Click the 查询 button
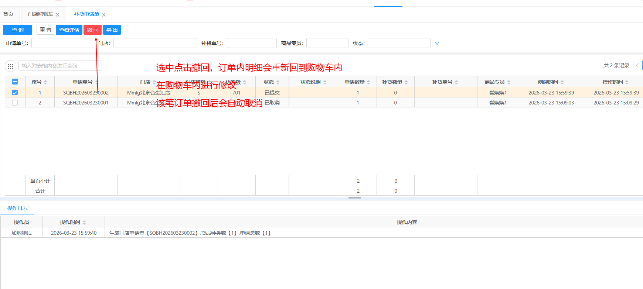Screen dimensions: 643x289 coord(18,30)
